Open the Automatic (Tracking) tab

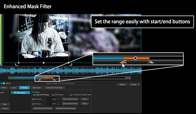[54, 88]
